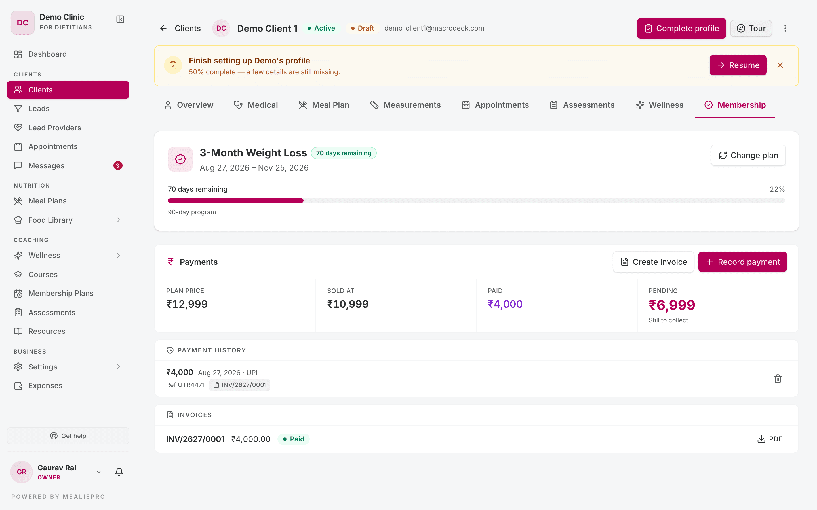Switch to the Meal Plan tab
This screenshot has height=510, width=817.
coord(324,105)
